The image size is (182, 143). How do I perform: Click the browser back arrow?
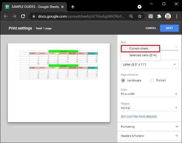click(6, 16)
